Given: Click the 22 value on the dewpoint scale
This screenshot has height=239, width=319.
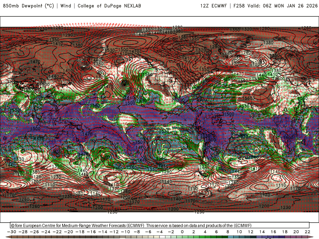Looking at the screenshot, I should 307,232.
